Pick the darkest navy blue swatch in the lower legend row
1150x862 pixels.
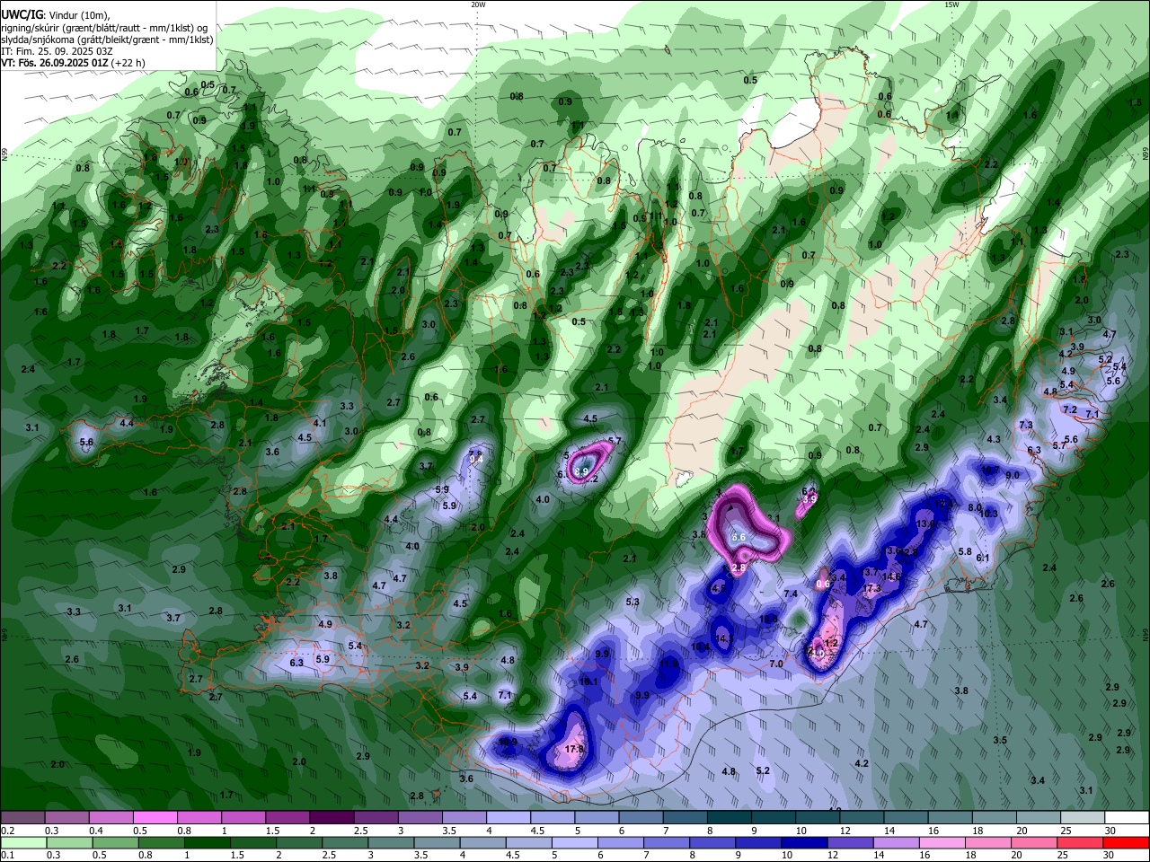pyautogui.click(x=803, y=843)
